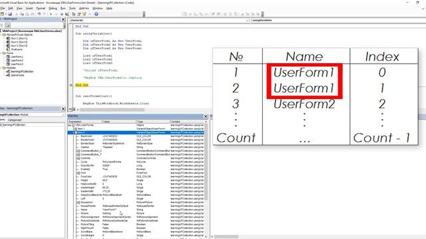Click the Procedure View button below code
The image size is (426, 239).
click(70, 110)
